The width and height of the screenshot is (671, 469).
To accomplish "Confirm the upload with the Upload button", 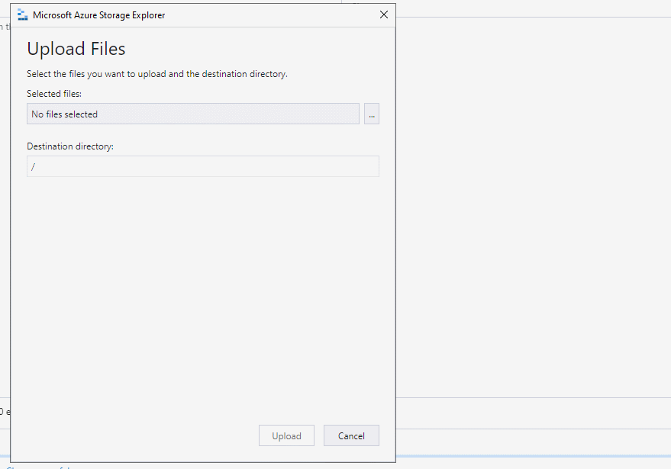I will pyautogui.click(x=286, y=435).
